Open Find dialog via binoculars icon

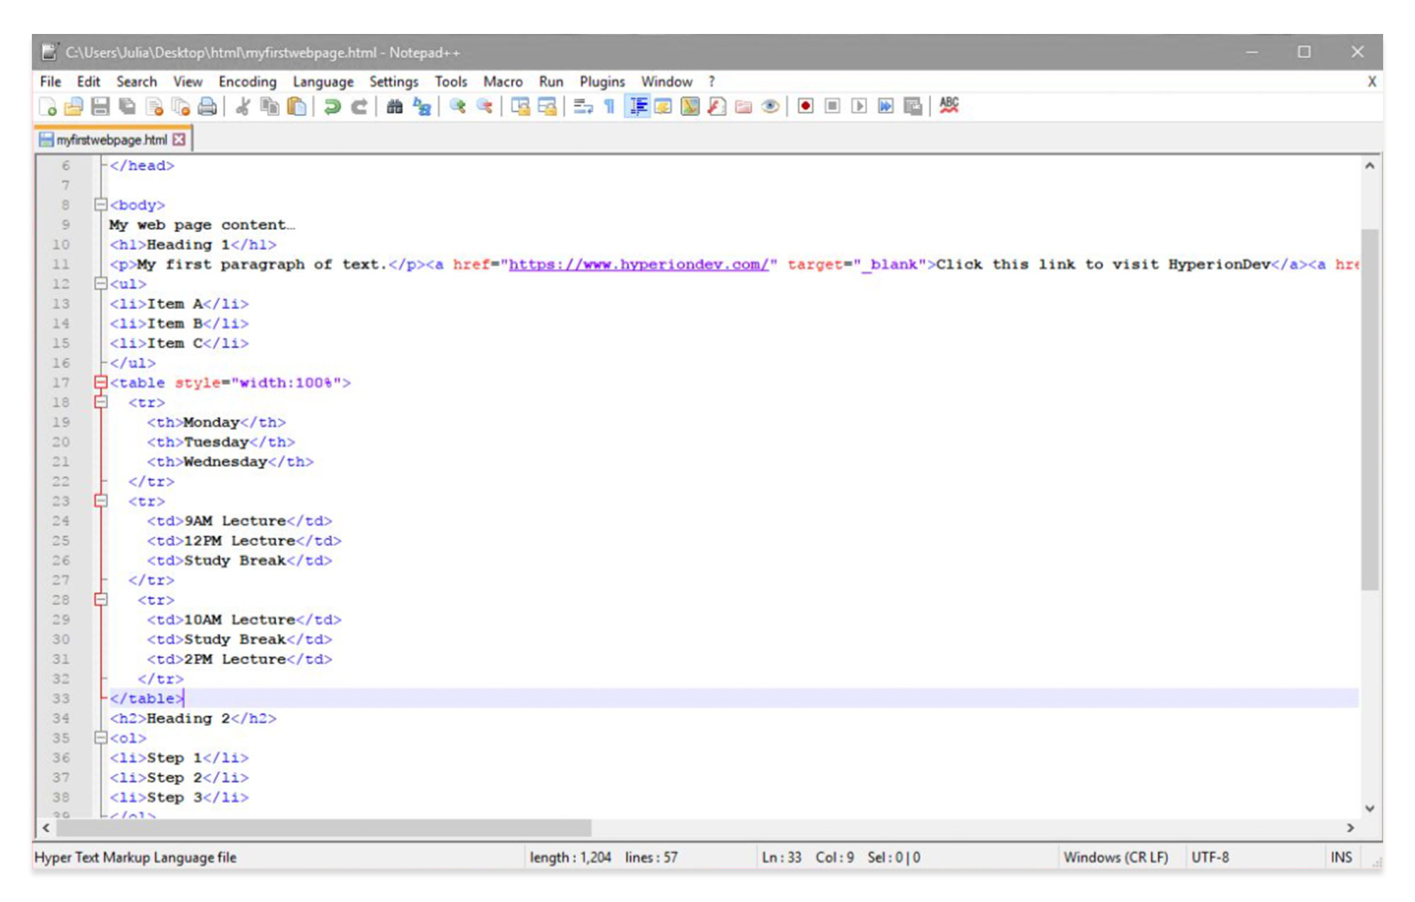[x=394, y=106]
